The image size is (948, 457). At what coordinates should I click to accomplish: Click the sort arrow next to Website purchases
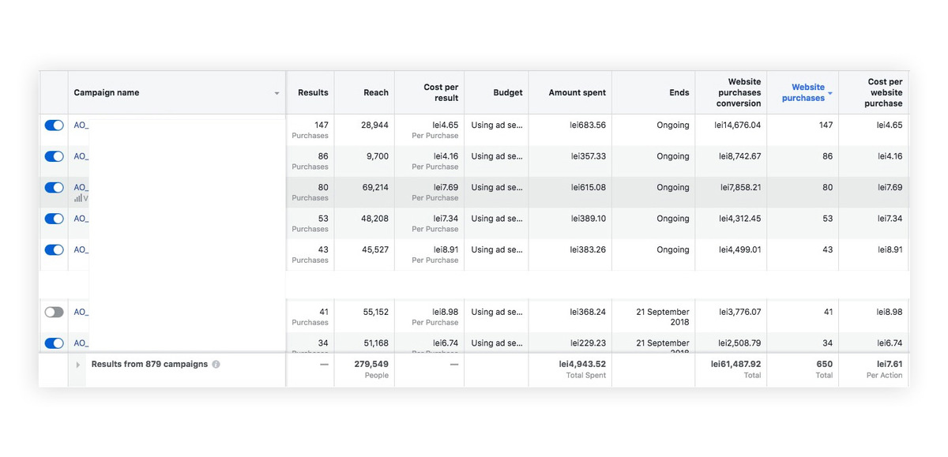(830, 94)
